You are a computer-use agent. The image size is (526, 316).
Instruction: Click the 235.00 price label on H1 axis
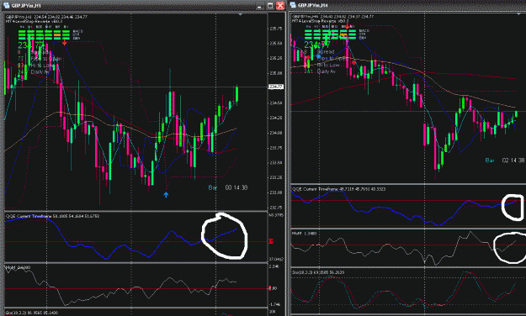pos(276,73)
